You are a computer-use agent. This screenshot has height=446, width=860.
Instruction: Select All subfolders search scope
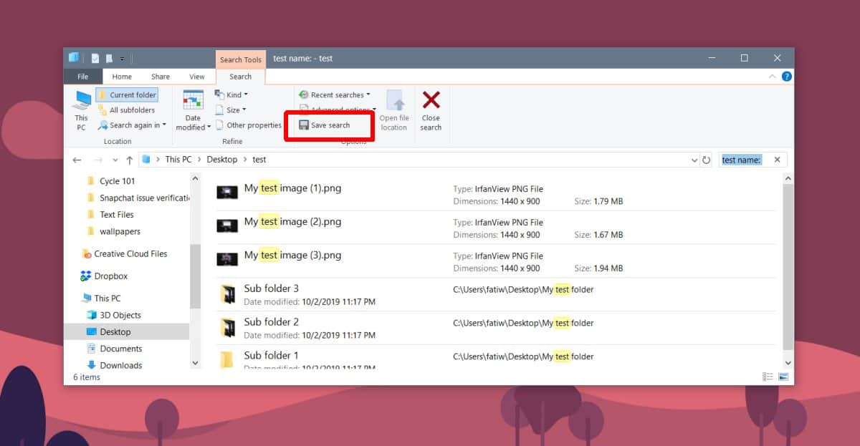[x=126, y=110]
